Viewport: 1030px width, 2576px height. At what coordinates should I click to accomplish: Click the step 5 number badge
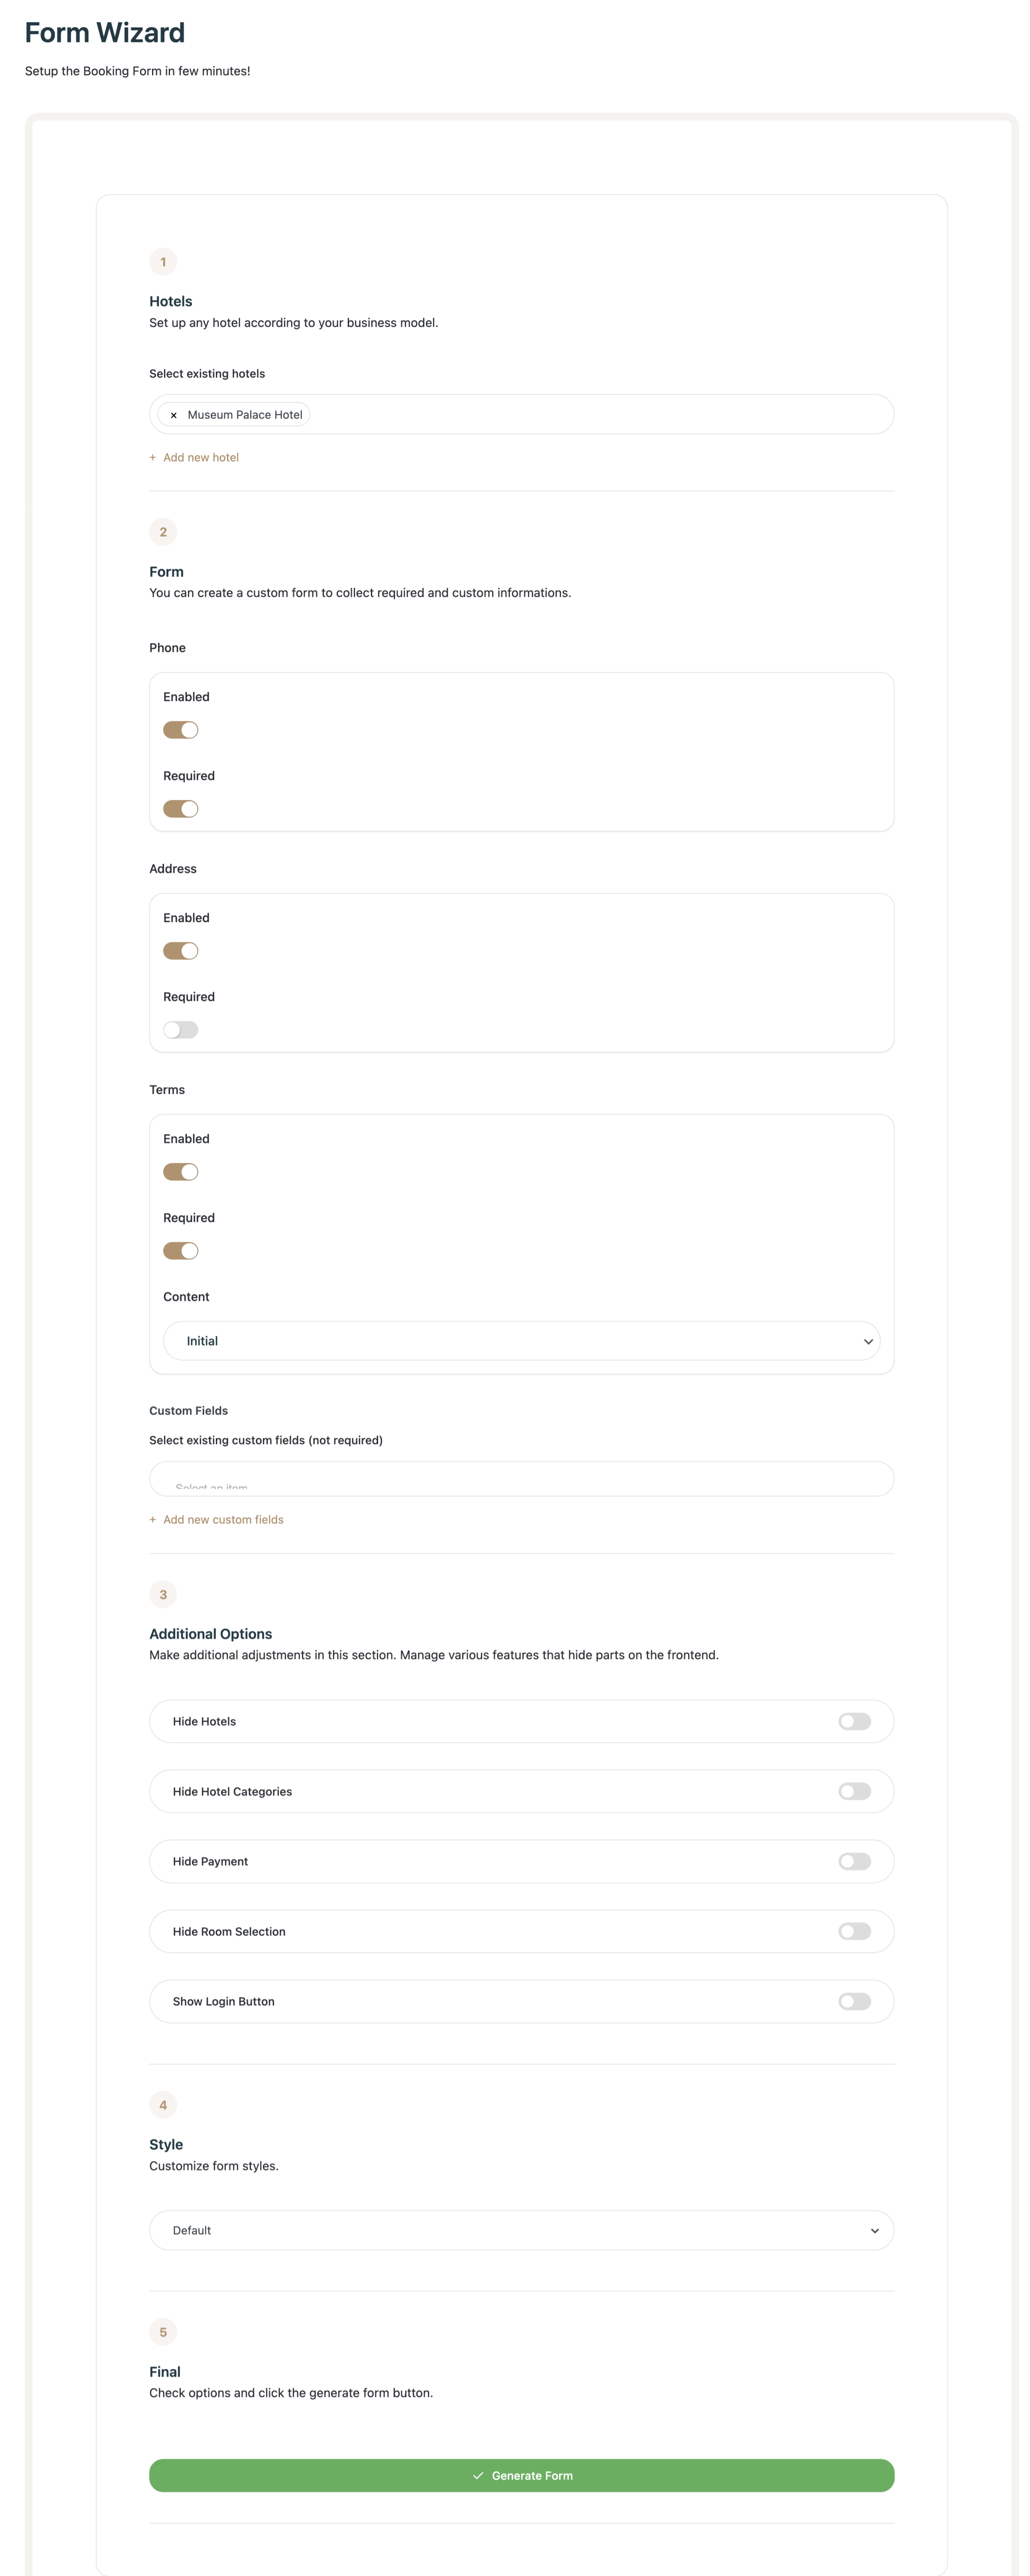pyautogui.click(x=163, y=2332)
